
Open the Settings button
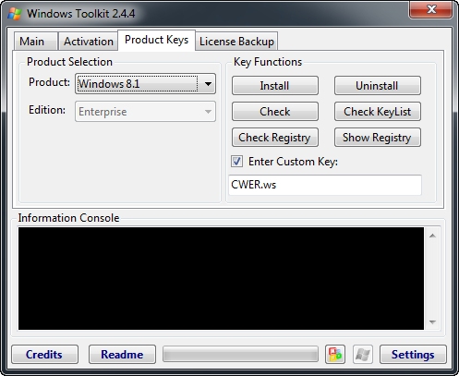tap(413, 354)
